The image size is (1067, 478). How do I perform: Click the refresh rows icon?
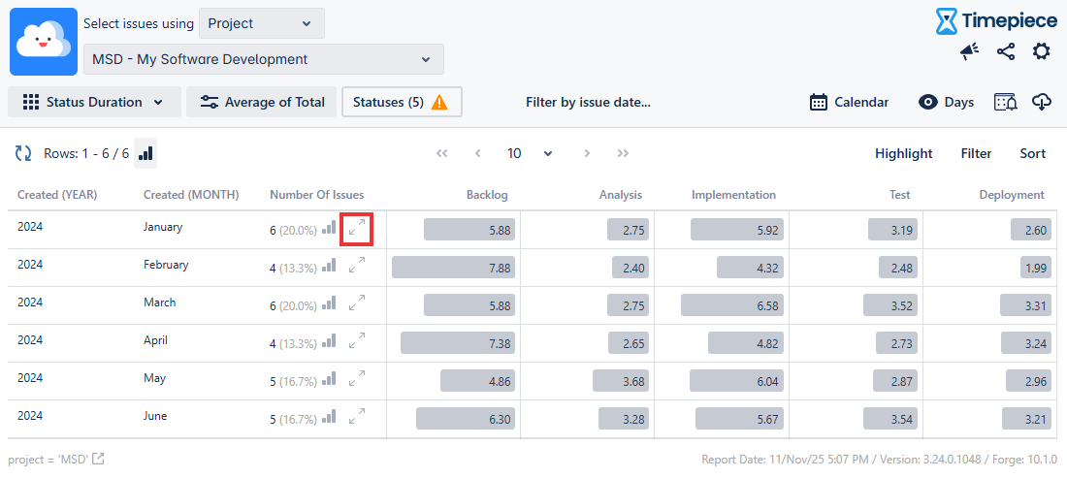pos(23,153)
